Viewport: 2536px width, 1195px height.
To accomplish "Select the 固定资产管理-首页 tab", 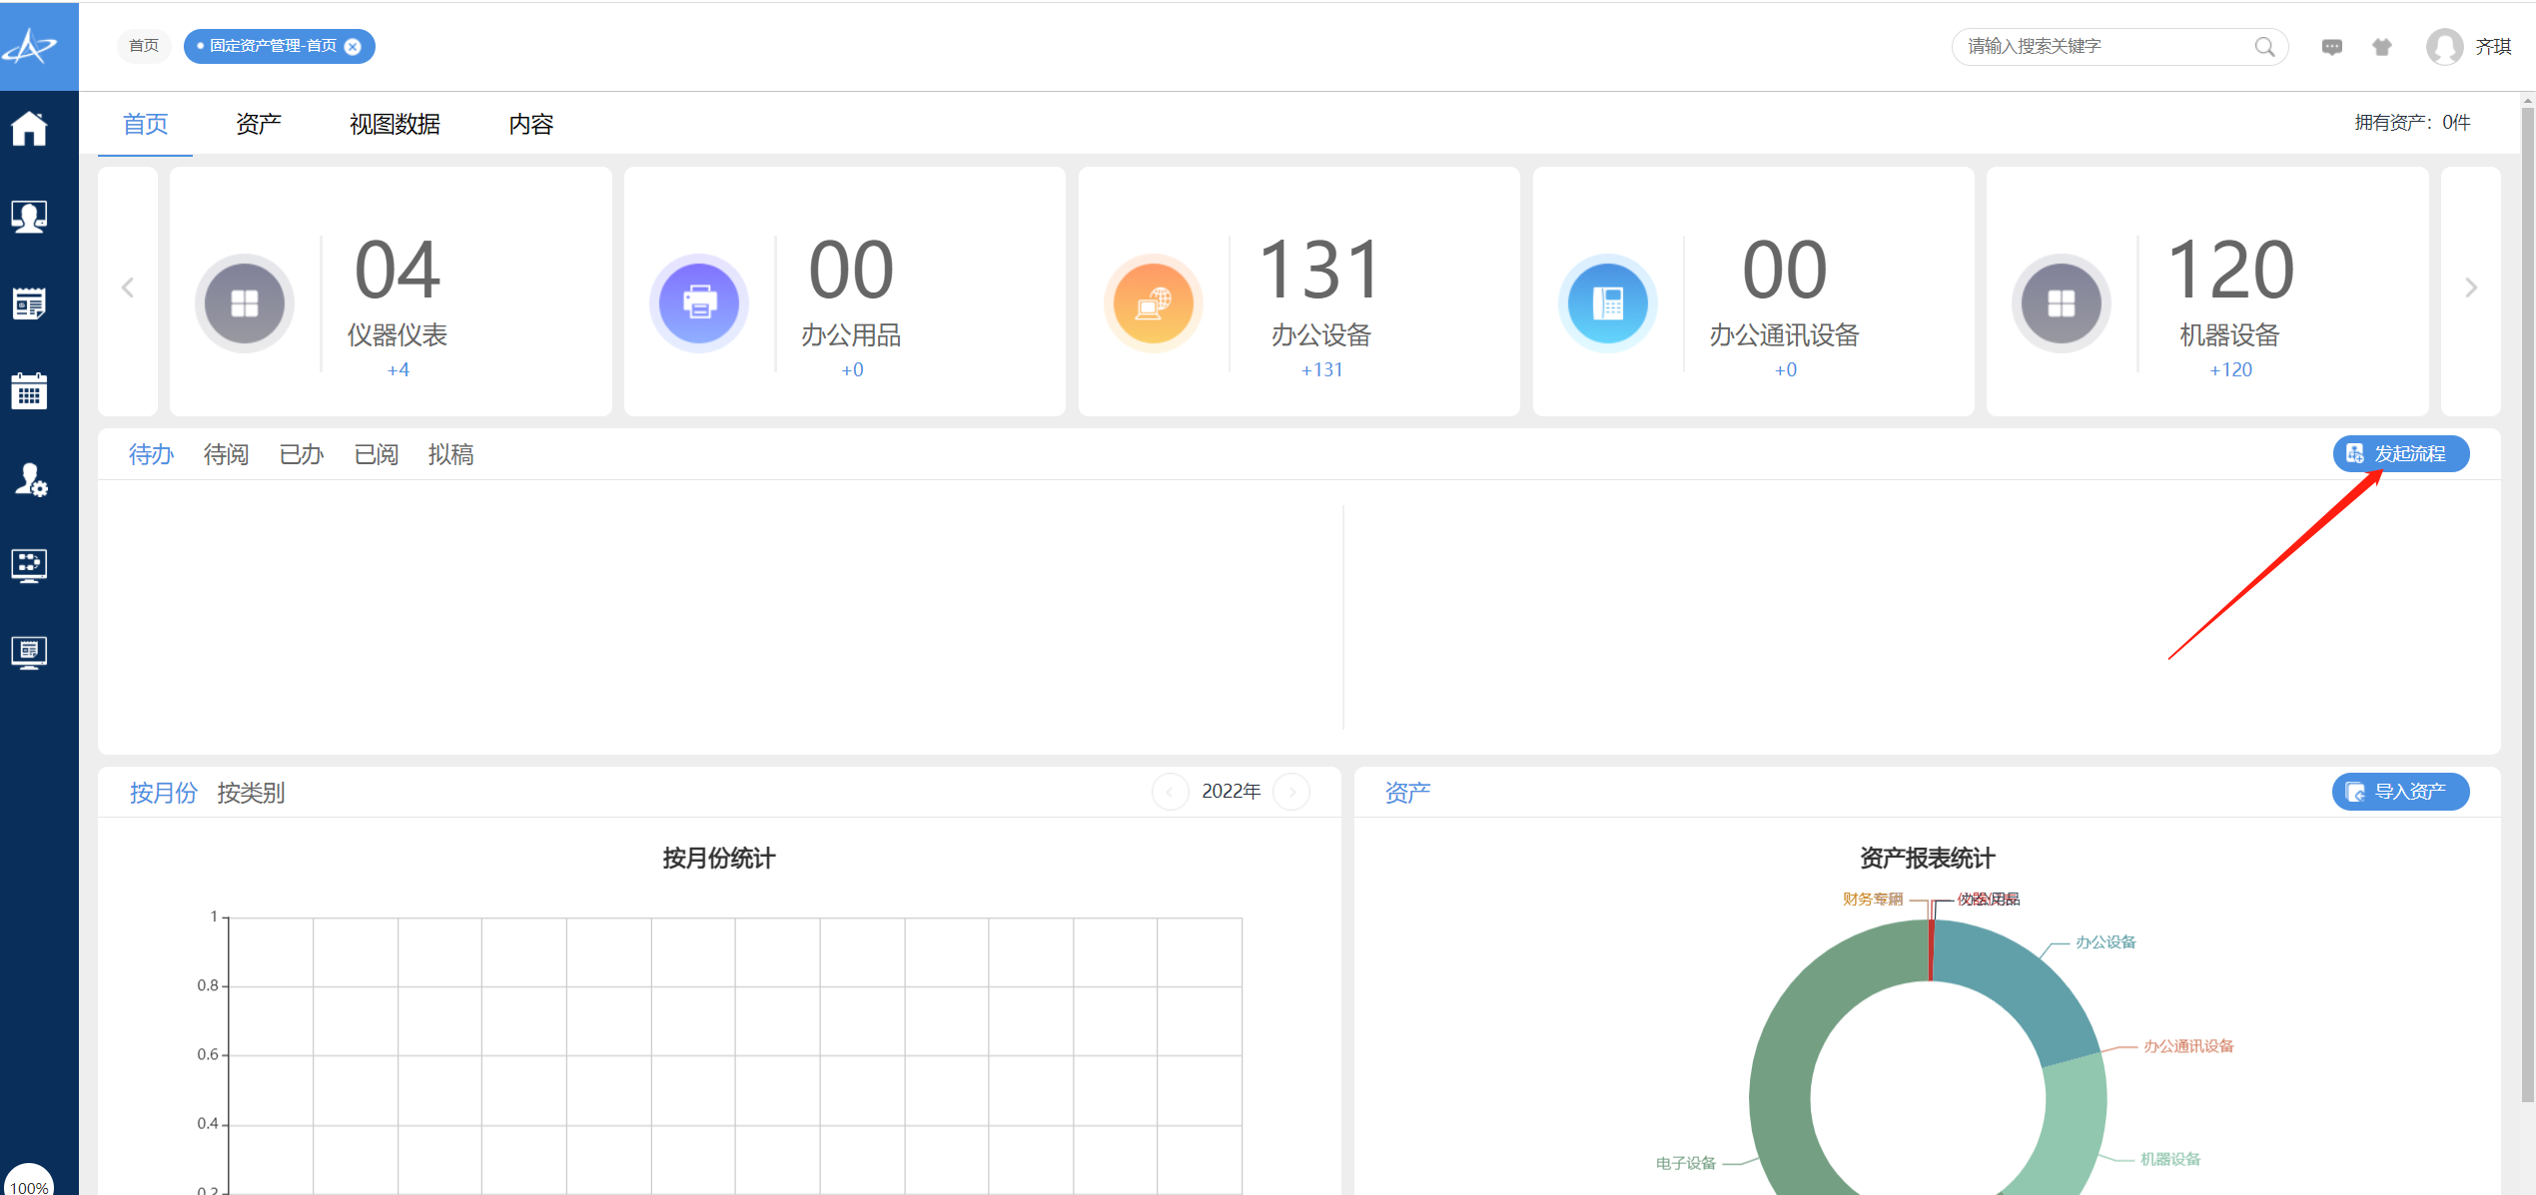I will (273, 46).
